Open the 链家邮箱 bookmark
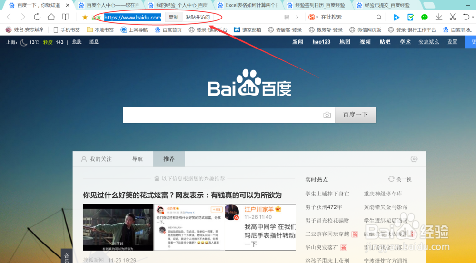 point(248,30)
